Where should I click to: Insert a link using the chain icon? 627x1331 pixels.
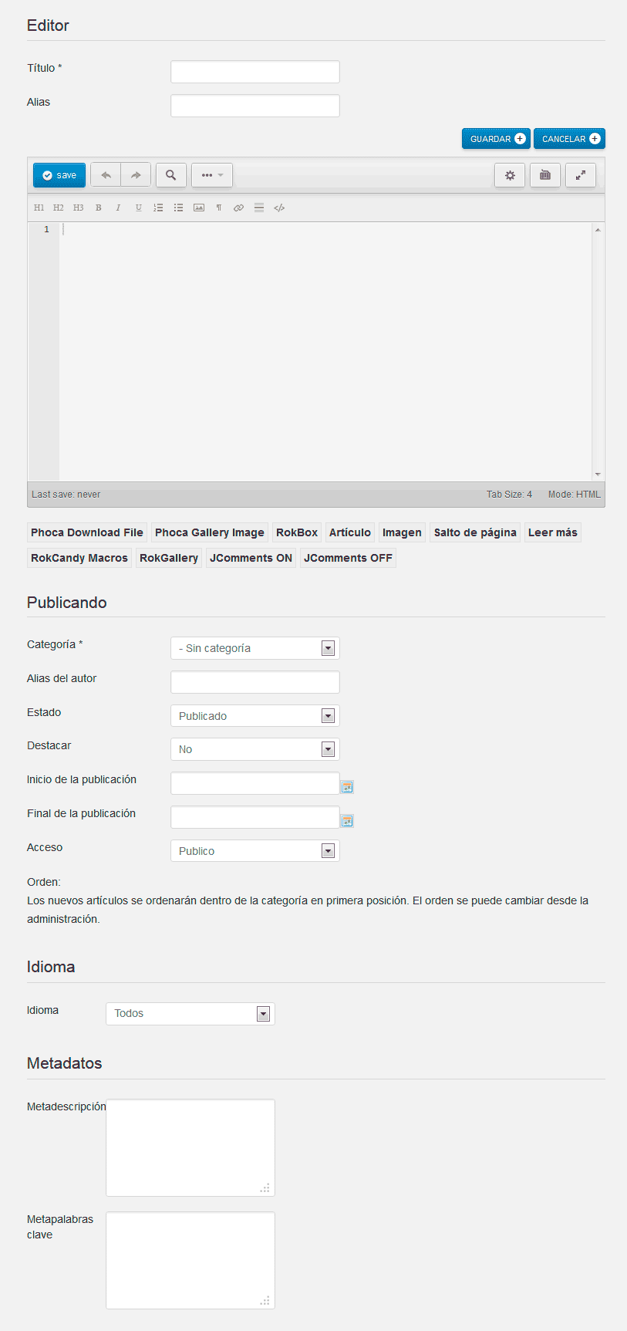(238, 208)
